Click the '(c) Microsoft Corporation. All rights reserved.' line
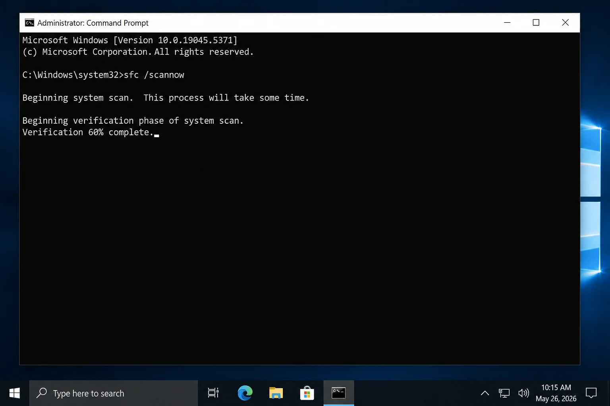This screenshot has width=610, height=406. (138, 52)
